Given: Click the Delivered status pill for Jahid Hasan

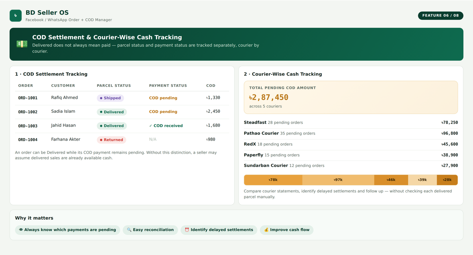Looking at the screenshot, I should pos(112,126).
